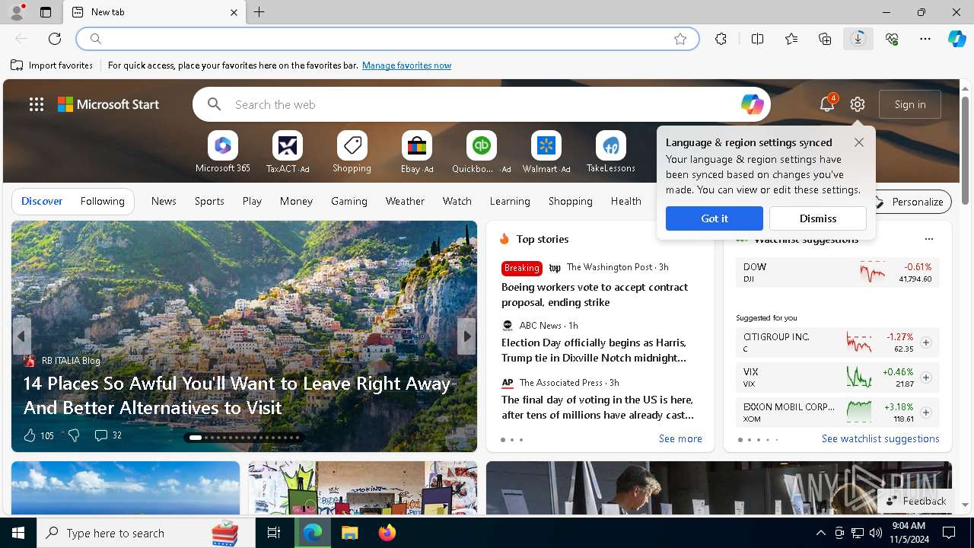Viewport: 974px width, 548px height.
Task: Add this page to favorites star
Action: [680, 39]
